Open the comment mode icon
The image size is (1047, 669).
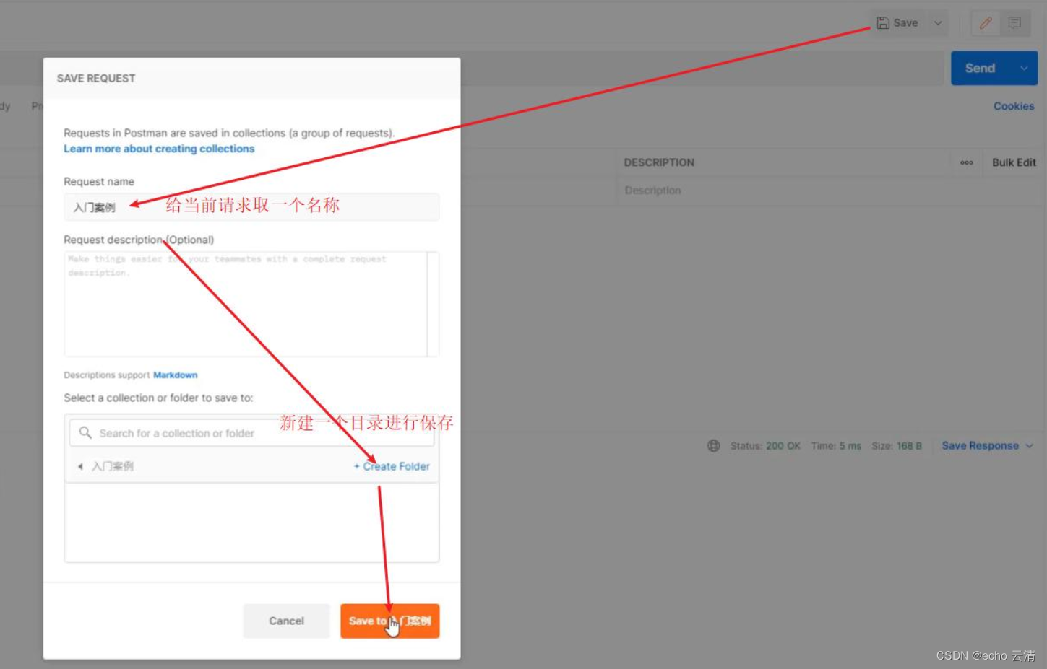point(1014,23)
